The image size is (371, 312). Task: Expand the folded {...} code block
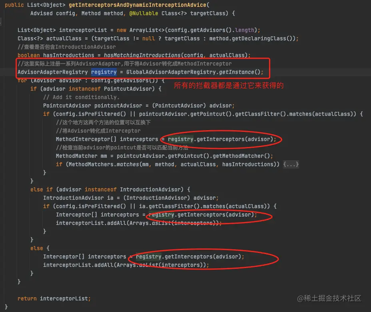291,164
